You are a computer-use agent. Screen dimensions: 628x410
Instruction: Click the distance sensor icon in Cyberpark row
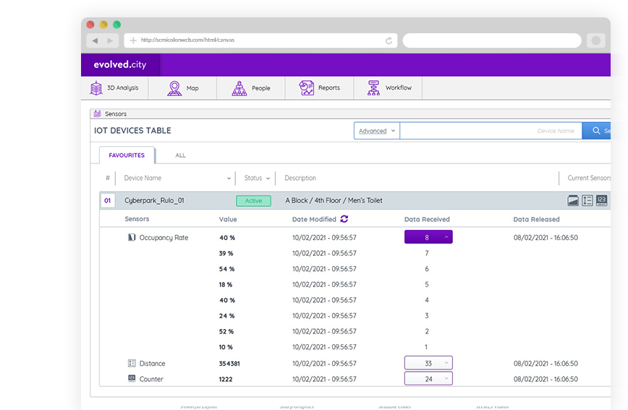click(587, 200)
